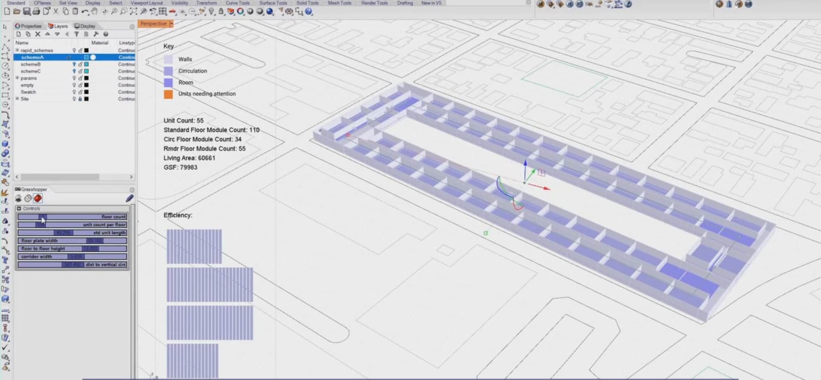Open Layers panel options gear

coord(132,26)
